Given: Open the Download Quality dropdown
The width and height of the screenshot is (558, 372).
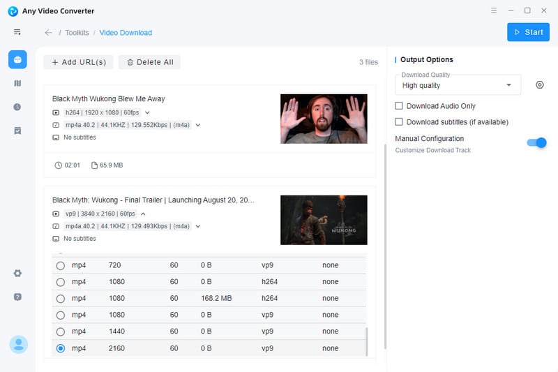Looking at the screenshot, I should click(458, 85).
